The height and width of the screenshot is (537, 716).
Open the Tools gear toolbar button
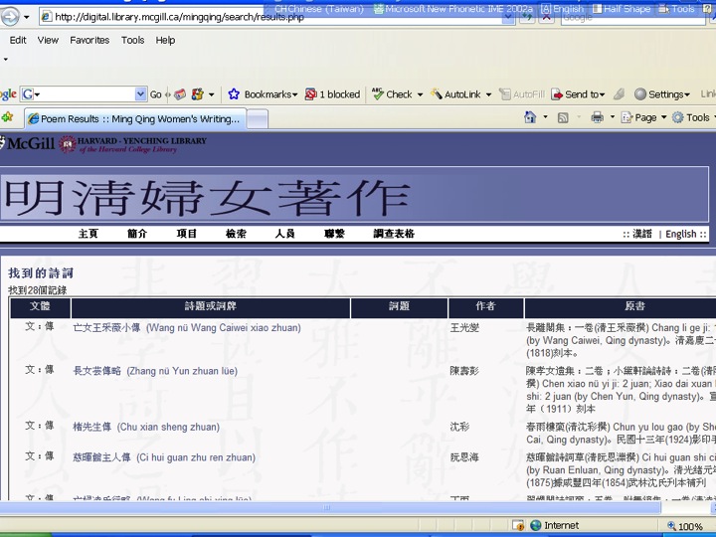coord(694,117)
